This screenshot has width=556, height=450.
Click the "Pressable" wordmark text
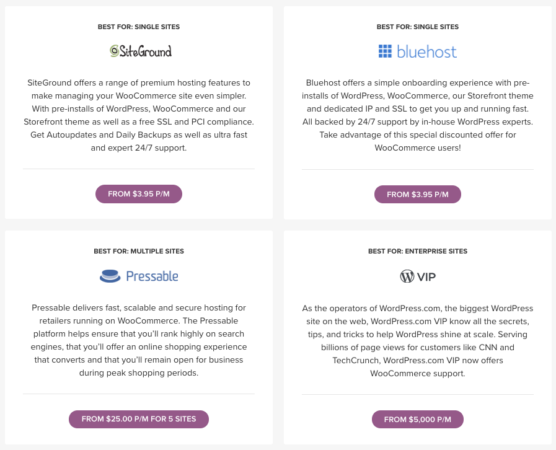[152, 276]
